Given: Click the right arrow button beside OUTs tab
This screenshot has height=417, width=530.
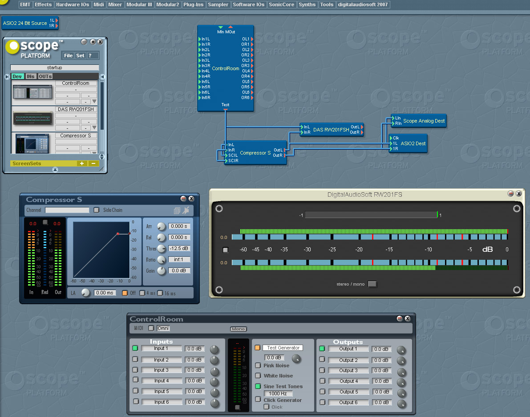Looking at the screenshot, I should click(x=102, y=76).
